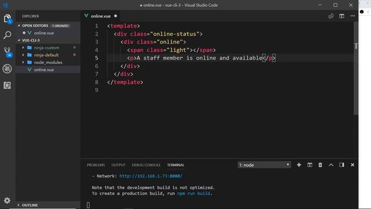
Task: Open the Explorer view in activity bar
Action: pyautogui.click(x=8, y=19)
